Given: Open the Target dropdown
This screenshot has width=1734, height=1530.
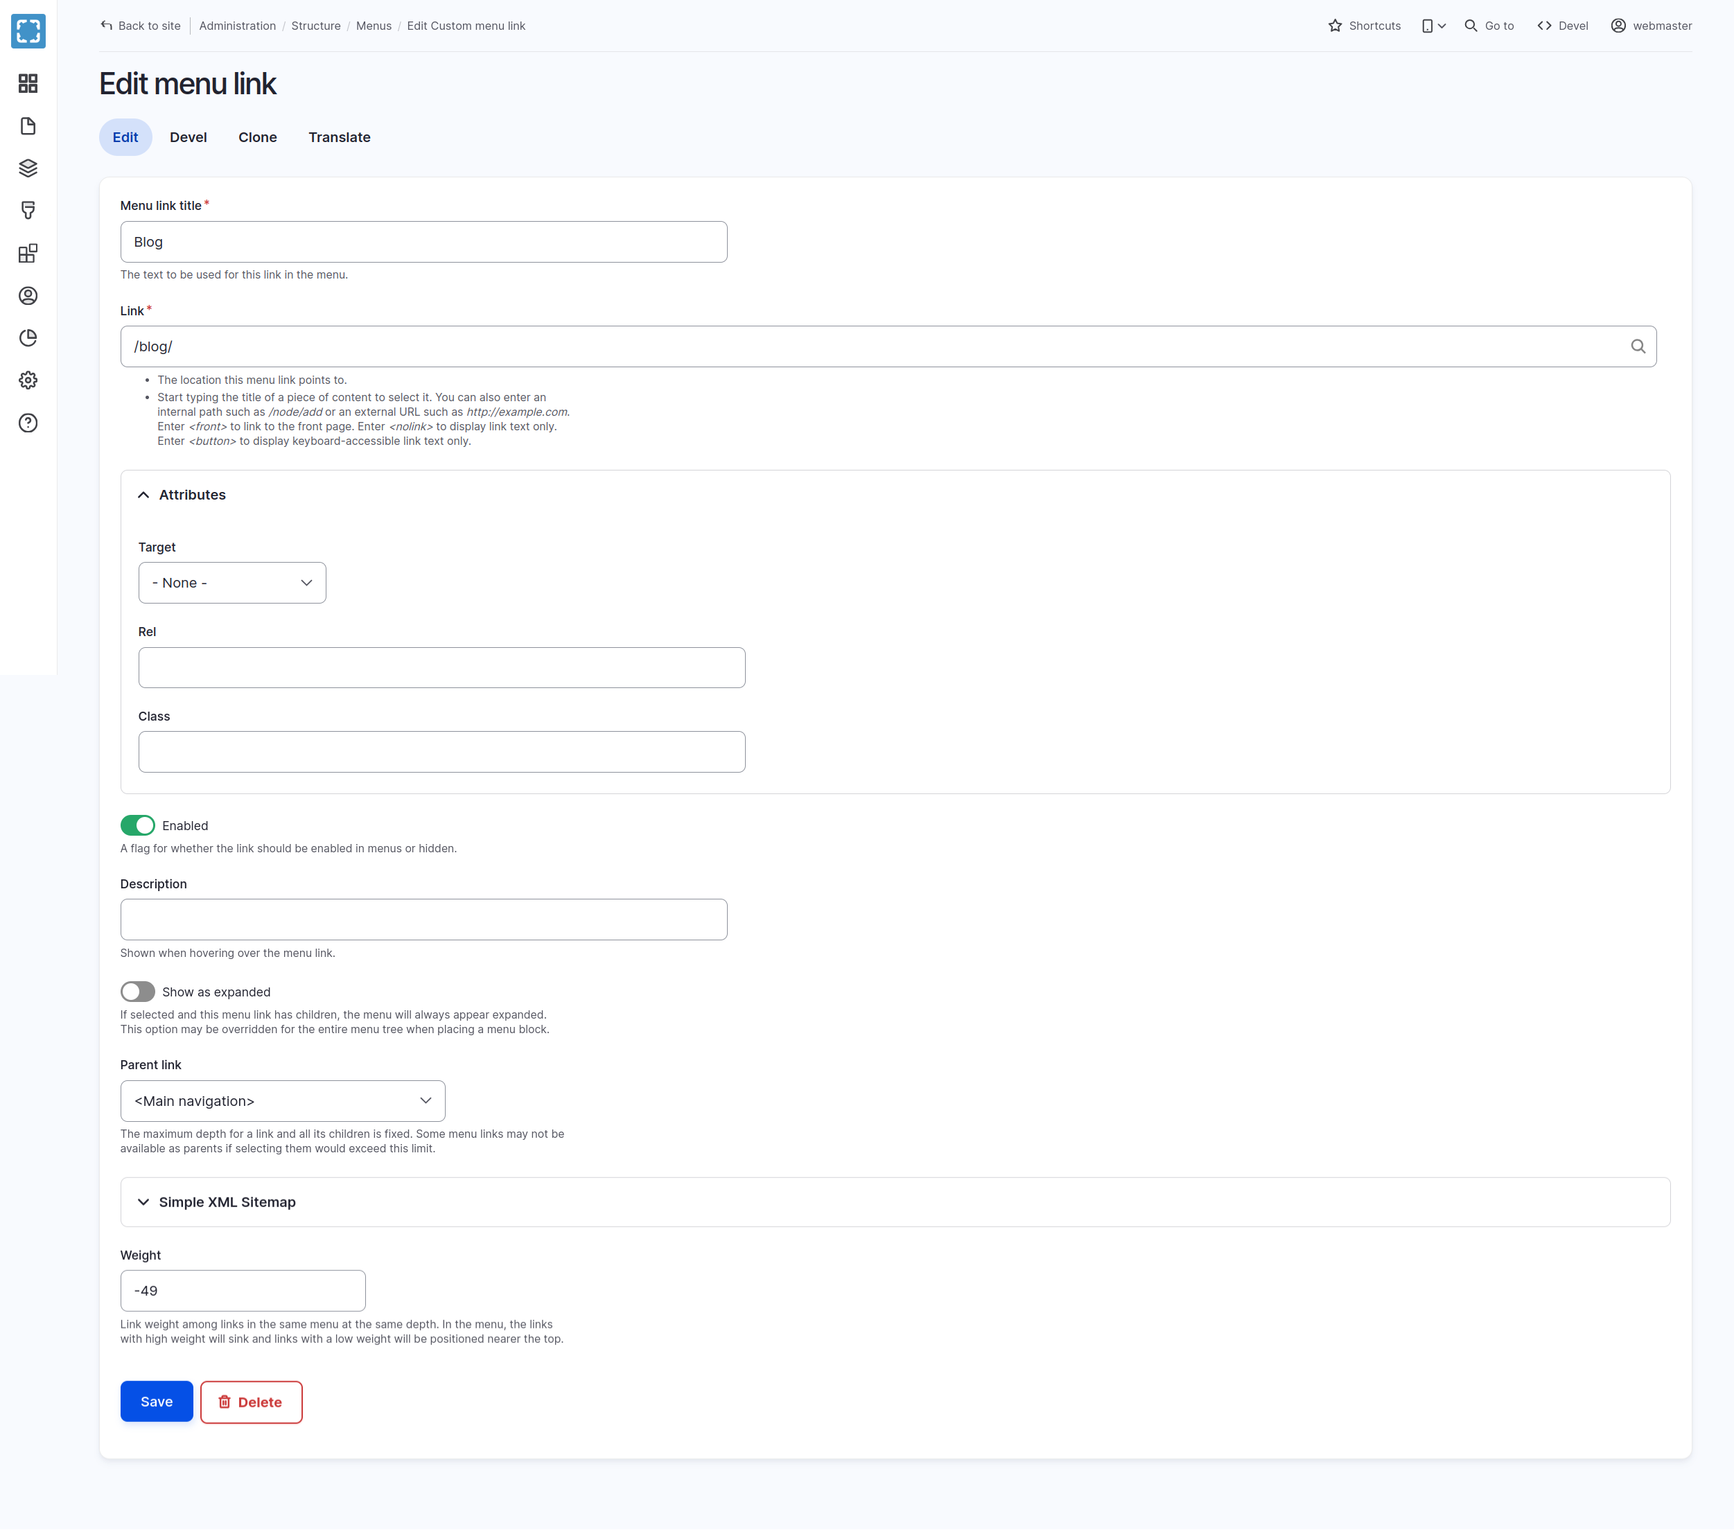Looking at the screenshot, I should [231, 583].
